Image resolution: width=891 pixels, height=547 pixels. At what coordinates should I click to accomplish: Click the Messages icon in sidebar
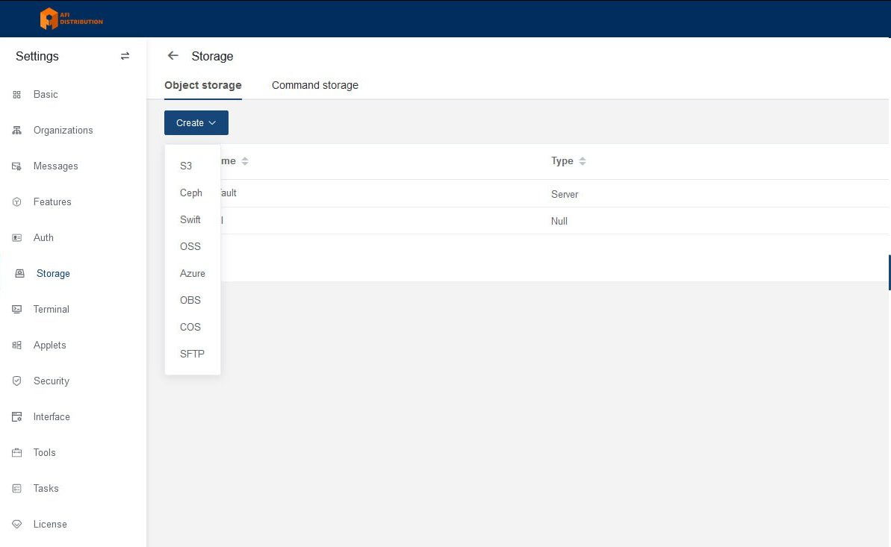click(16, 166)
